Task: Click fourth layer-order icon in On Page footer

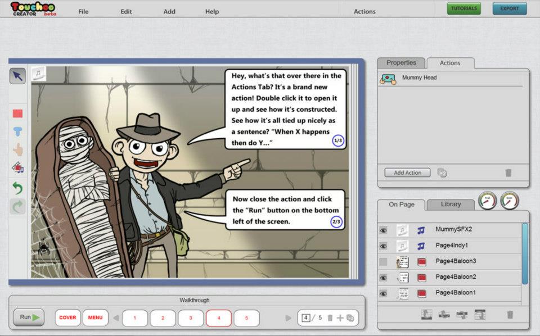Action: [x=480, y=314]
